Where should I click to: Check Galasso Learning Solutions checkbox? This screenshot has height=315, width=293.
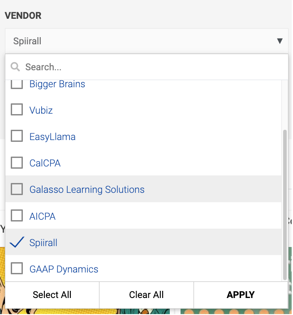point(17,190)
